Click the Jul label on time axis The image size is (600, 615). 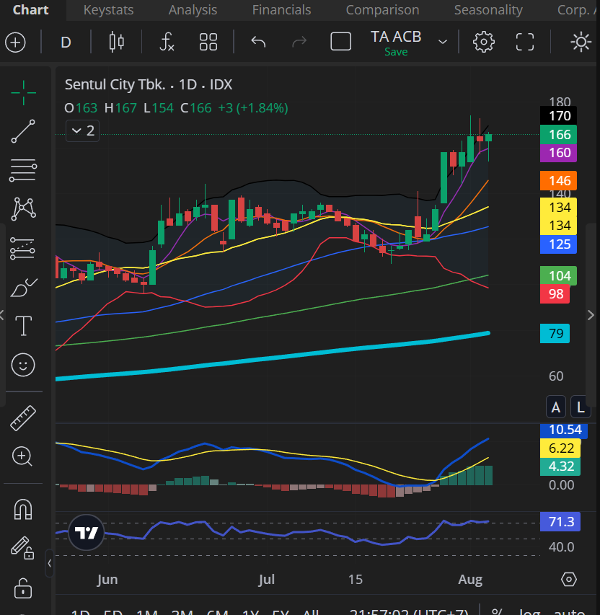click(266, 579)
